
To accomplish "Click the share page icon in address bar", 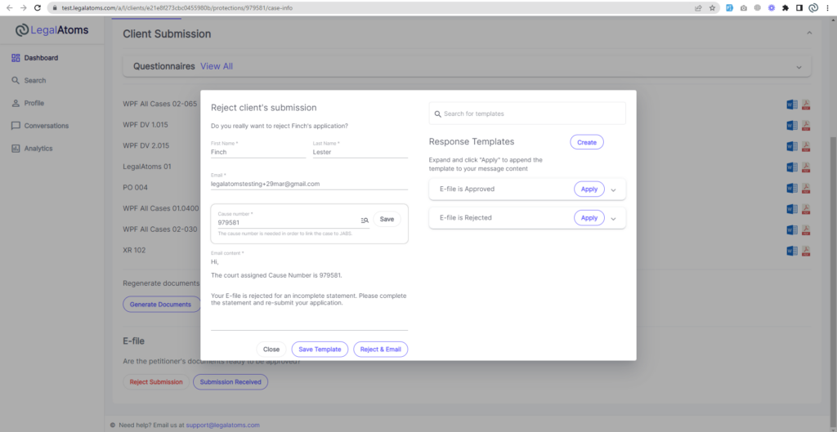I will (x=698, y=7).
